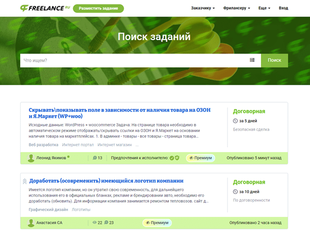Click Предпочтения к исполнителю label

coord(140,158)
